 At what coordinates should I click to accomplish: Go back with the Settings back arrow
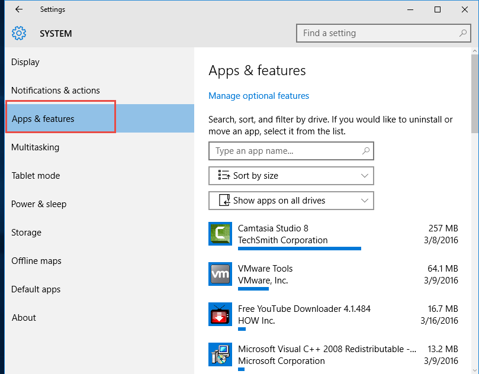tap(19, 9)
